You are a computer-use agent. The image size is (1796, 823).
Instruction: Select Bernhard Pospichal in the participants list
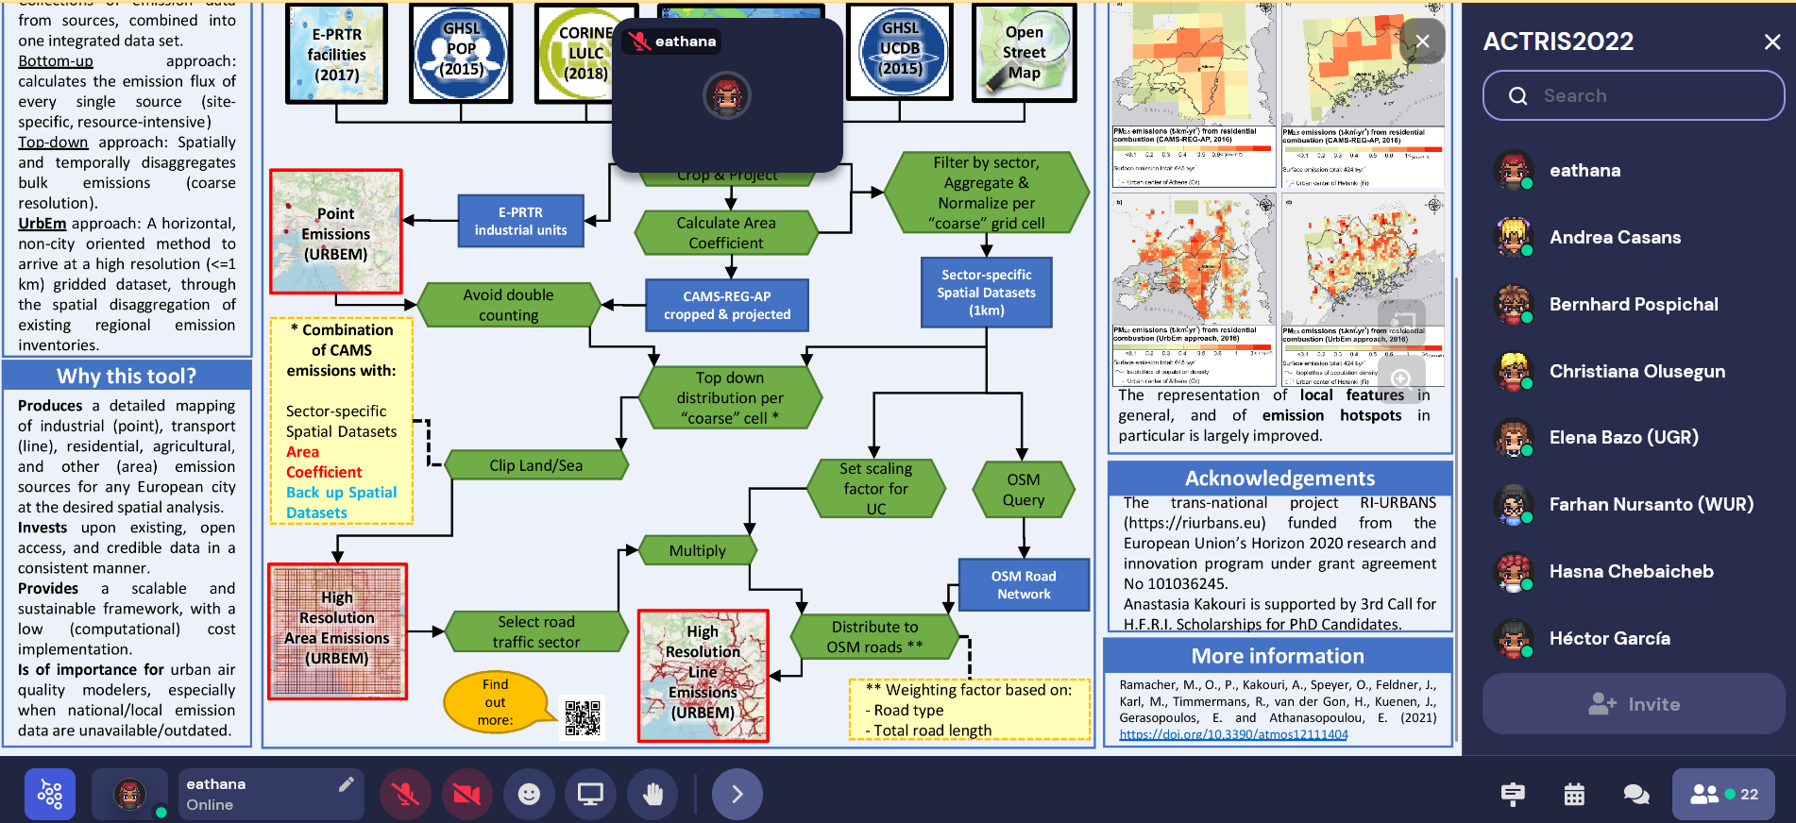pyautogui.click(x=1634, y=305)
